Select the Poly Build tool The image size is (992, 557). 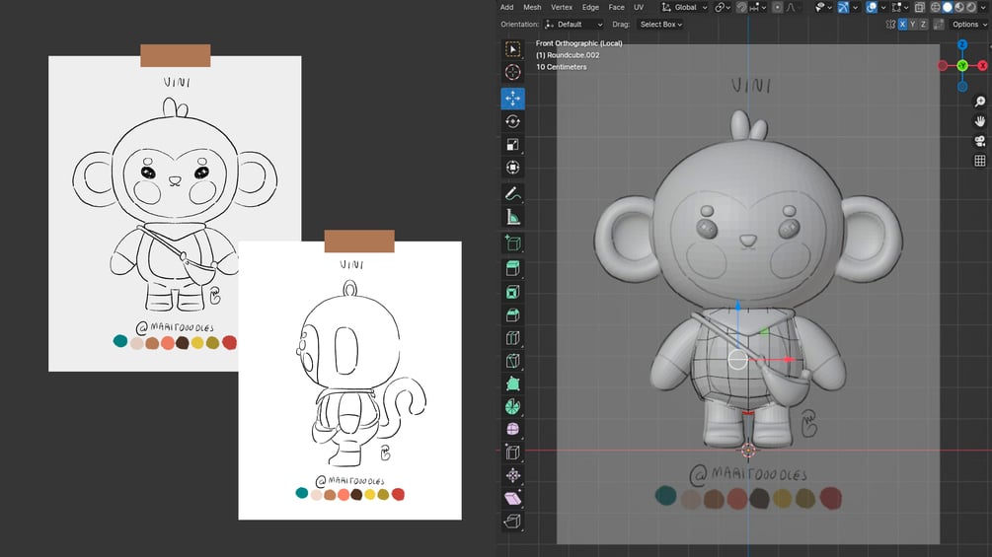click(512, 383)
